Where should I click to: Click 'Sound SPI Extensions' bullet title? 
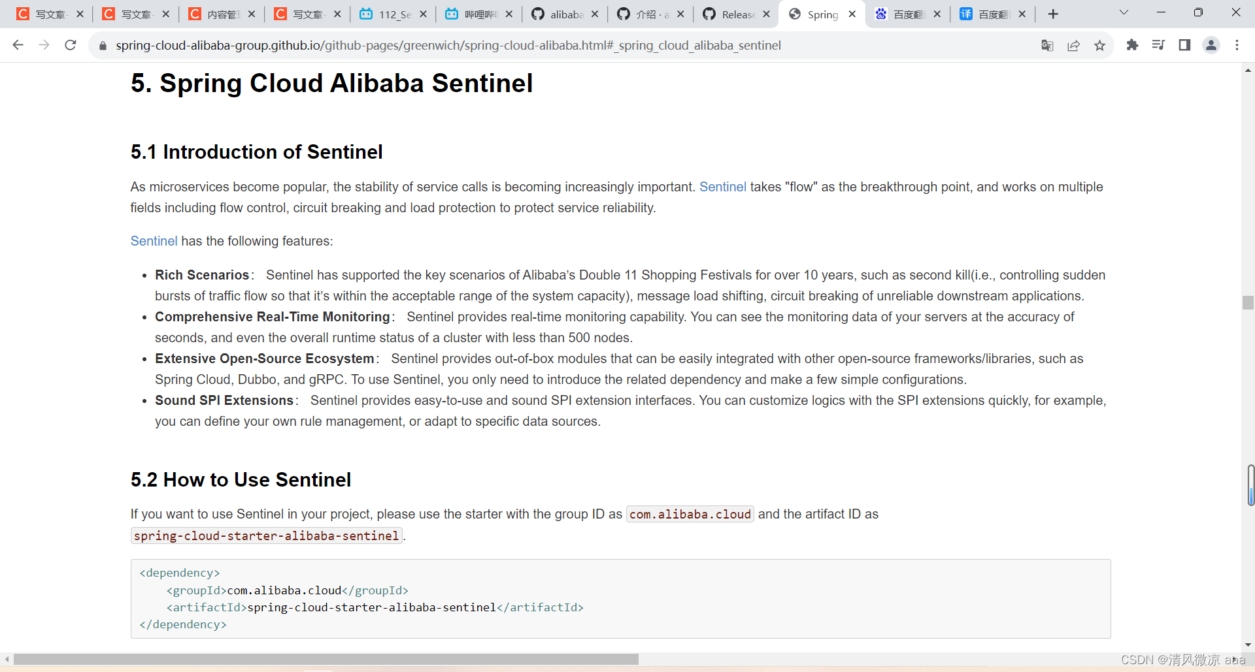(224, 400)
